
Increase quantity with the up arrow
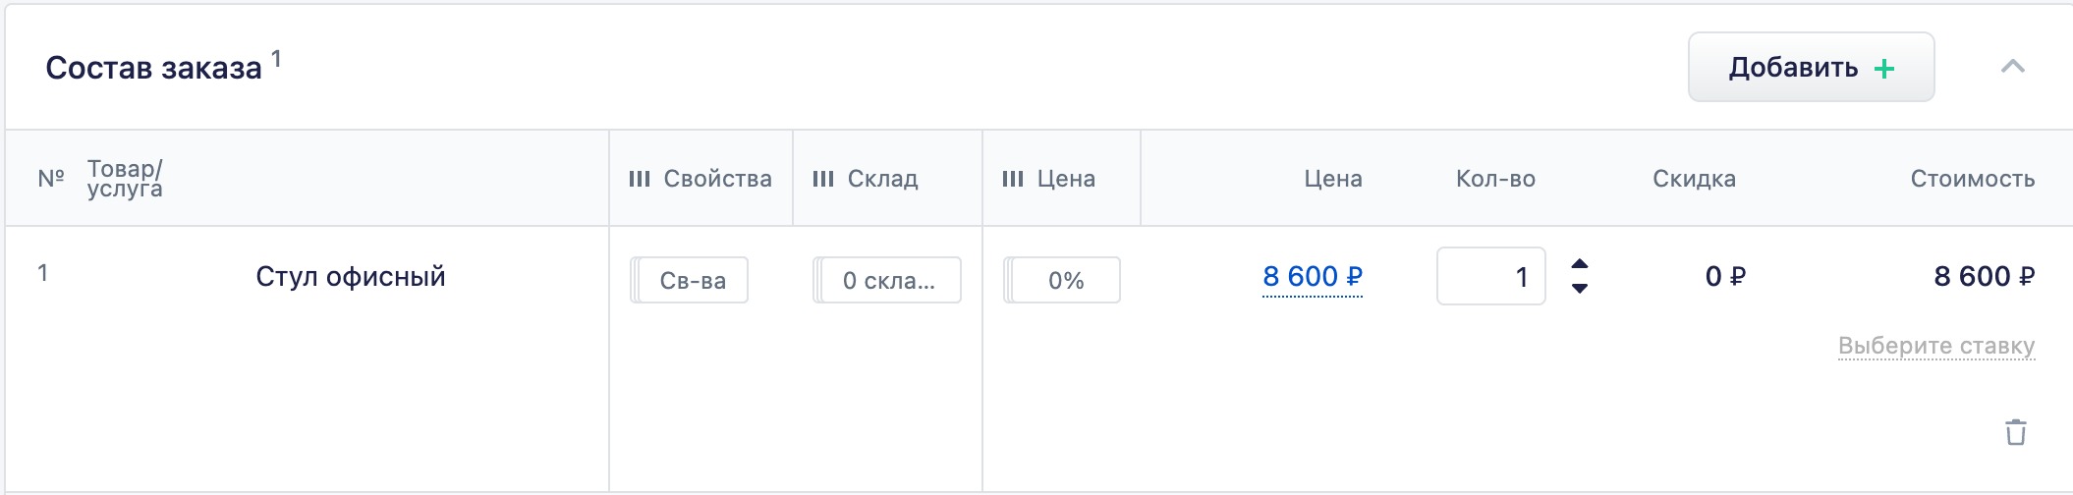[1580, 264]
